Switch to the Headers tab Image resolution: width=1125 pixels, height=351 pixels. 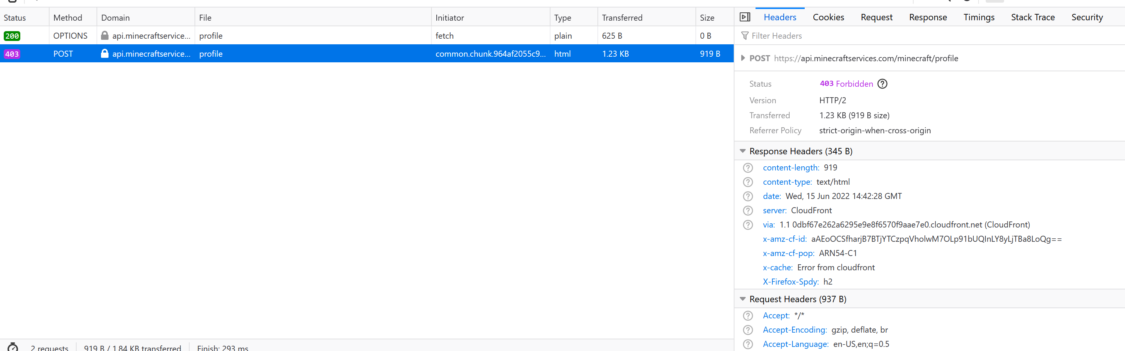pyautogui.click(x=780, y=17)
